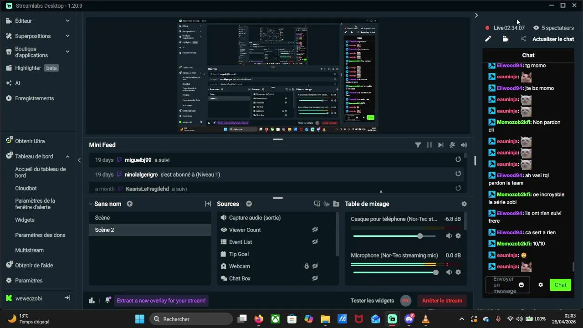Open Casque pour téléphone audio settings gear
583x328 pixels.
(x=458, y=236)
